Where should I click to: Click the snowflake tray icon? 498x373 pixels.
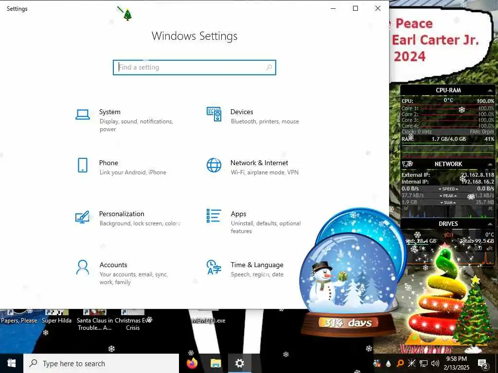coord(411,363)
